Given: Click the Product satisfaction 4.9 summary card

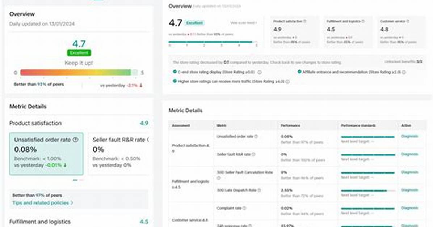Looking at the screenshot, I should tap(294, 32).
